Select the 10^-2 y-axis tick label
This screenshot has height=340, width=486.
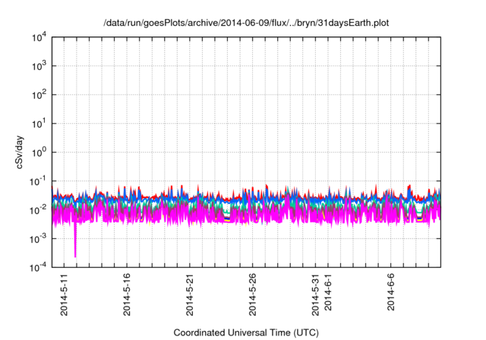(x=38, y=209)
